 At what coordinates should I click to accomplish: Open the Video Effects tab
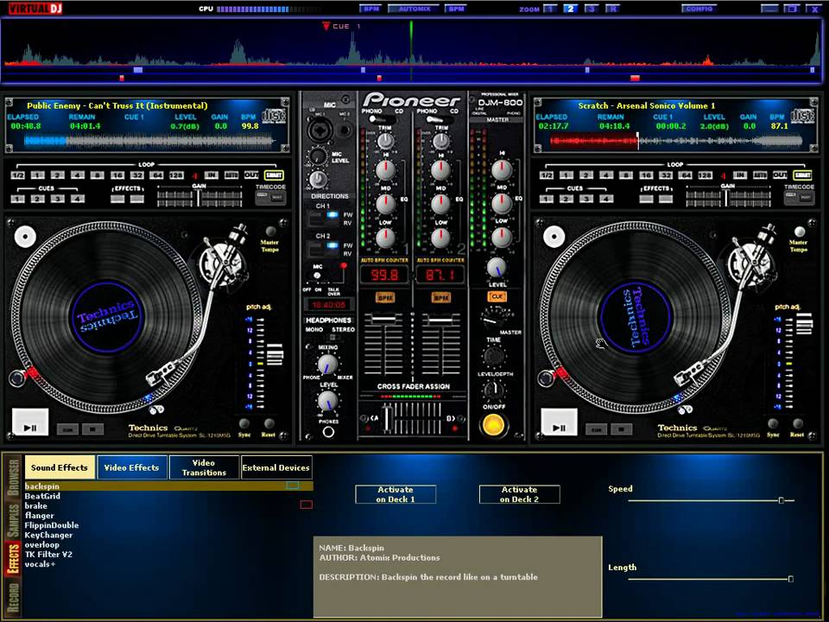[131, 467]
